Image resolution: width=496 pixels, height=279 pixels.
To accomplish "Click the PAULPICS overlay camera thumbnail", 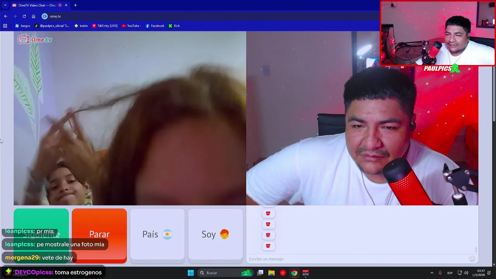I will [x=437, y=33].
